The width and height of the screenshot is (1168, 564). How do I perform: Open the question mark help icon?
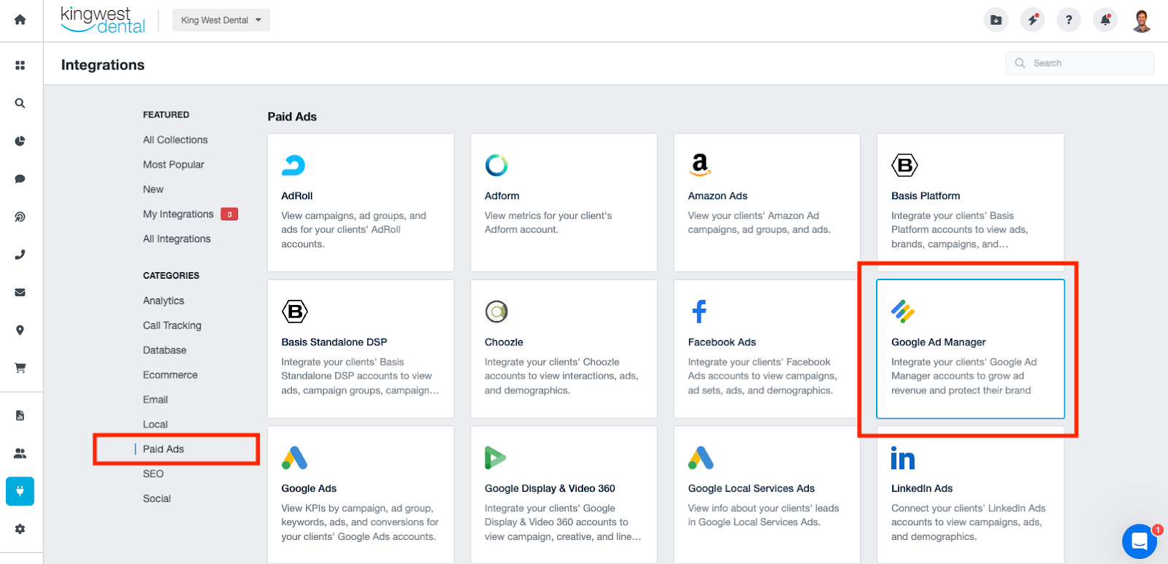coord(1069,20)
